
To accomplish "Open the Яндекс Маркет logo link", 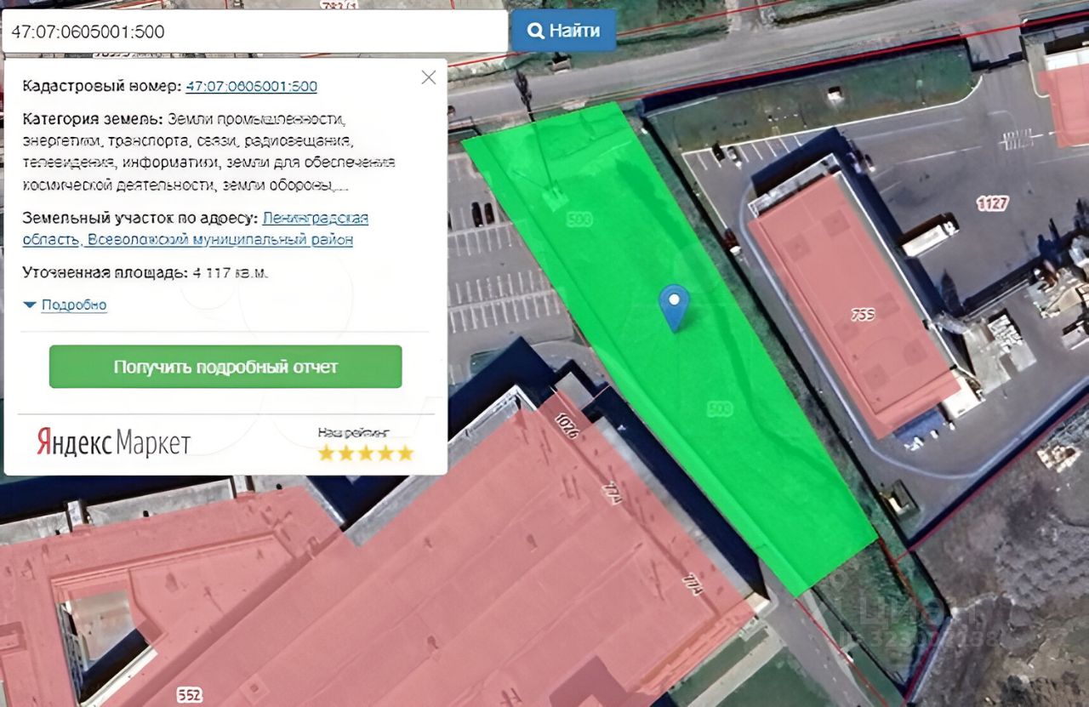I will point(113,442).
